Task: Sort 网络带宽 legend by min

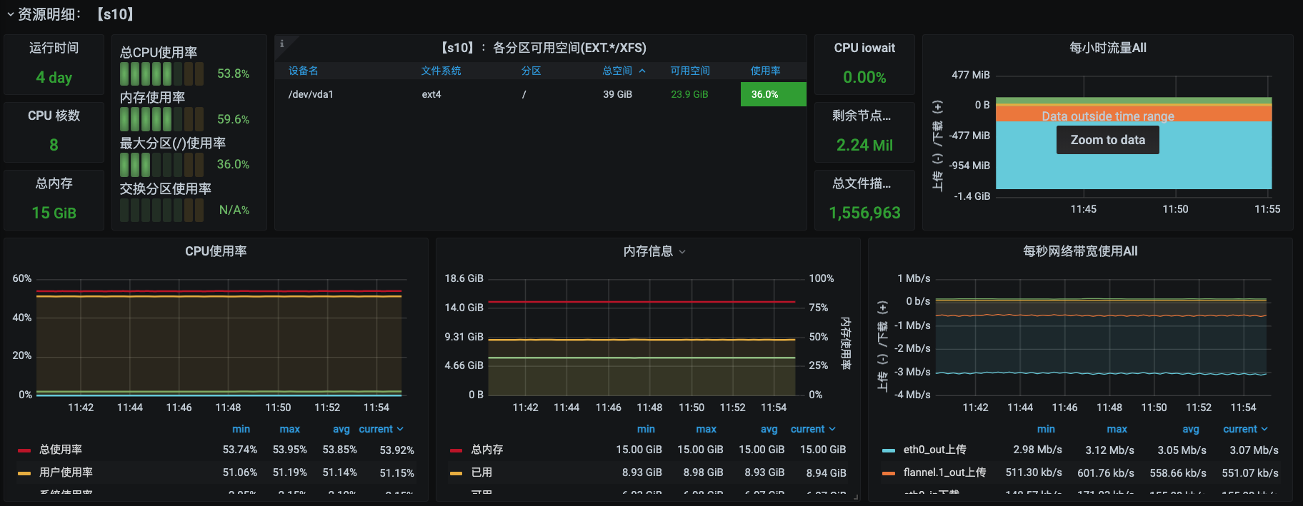Action: (1046, 429)
